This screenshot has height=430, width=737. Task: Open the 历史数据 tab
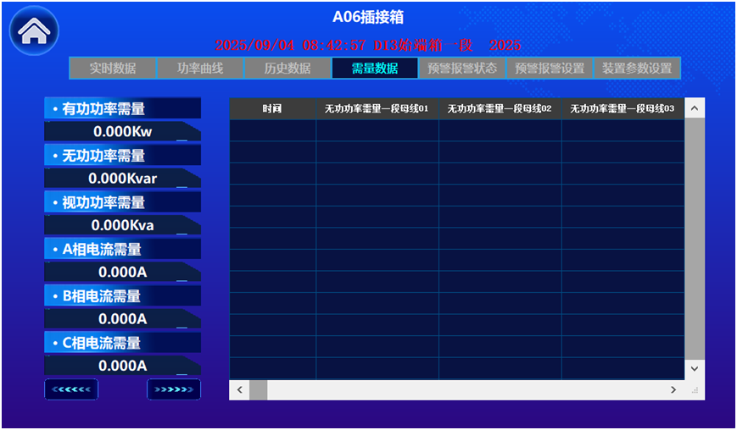point(288,68)
